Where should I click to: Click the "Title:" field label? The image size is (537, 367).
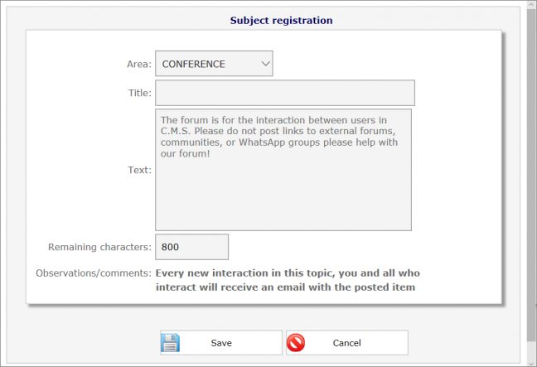tap(140, 93)
